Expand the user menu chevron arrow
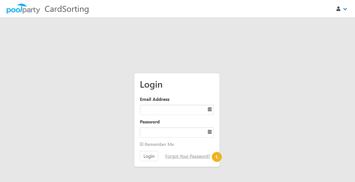The width and height of the screenshot is (355, 182). 345,9
